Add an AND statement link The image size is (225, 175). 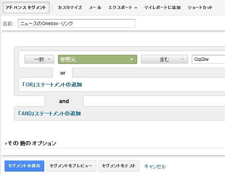[49, 113]
